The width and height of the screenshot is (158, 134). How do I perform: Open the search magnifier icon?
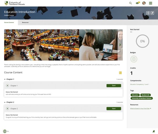(131, 3)
